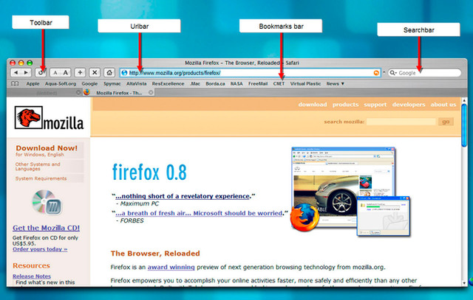Close the Mozilla Firefox tab
Viewport: 473px width, 300px height.
tap(151, 93)
